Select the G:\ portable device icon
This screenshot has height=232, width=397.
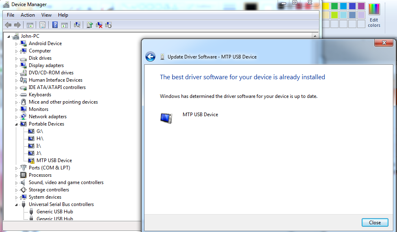click(x=31, y=131)
